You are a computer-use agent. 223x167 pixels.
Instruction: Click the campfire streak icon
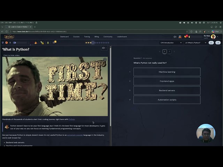tap(36, 42)
